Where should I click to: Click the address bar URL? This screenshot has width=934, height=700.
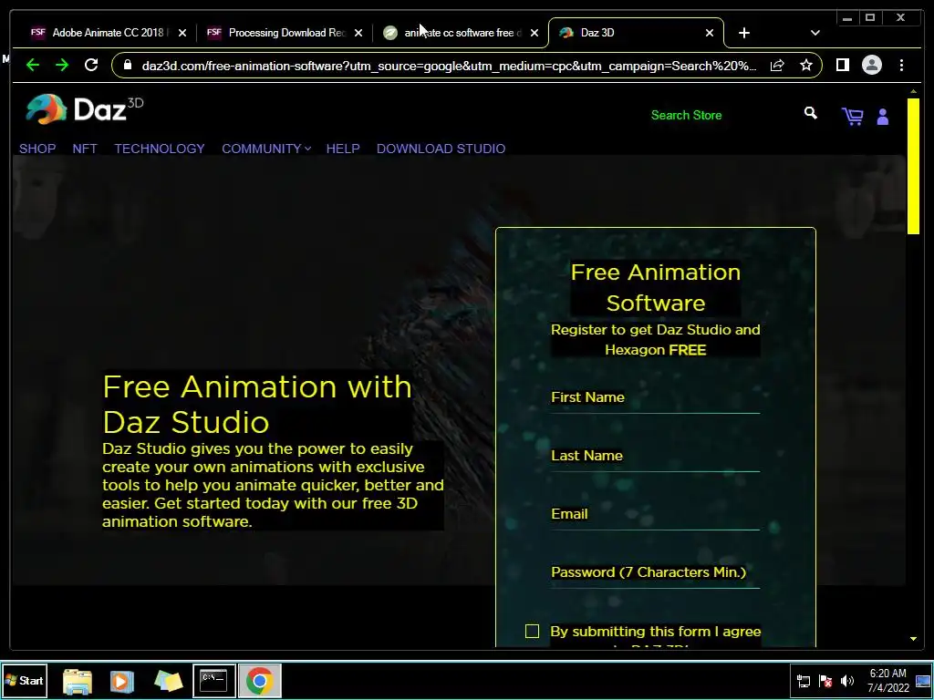click(x=449, y=66)
